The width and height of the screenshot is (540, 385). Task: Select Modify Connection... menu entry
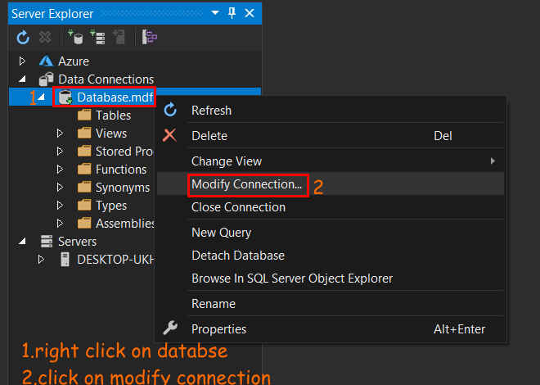[331, 184]
